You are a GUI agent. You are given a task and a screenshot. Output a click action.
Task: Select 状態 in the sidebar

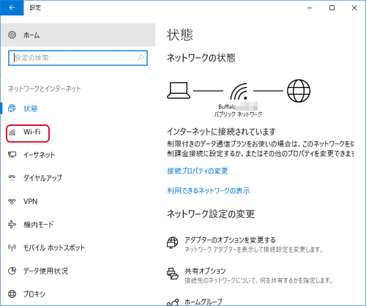(31, 108)
